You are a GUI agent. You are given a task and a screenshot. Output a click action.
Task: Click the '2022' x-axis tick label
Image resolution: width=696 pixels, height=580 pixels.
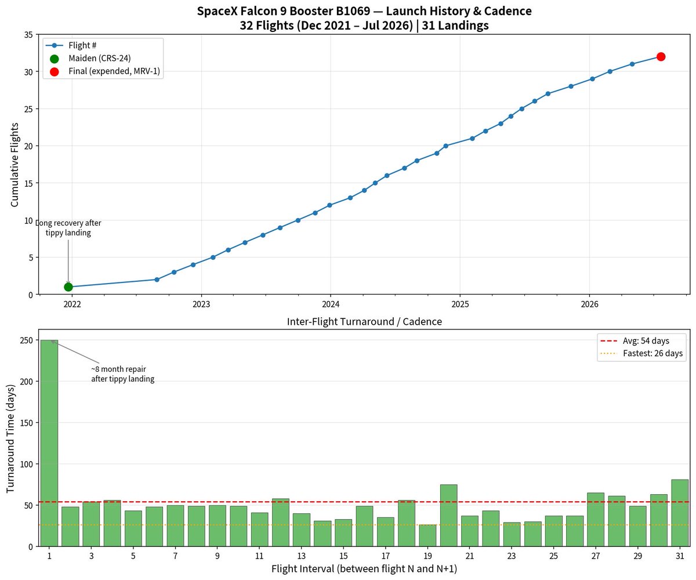point(72,305)
